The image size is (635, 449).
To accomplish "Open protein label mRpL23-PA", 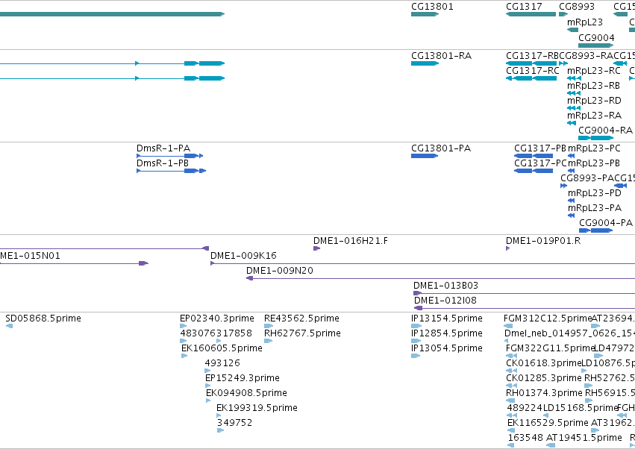I will coord(595,207).
